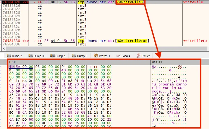Viewport: 209px width, 129px height.
Task: Select the DD byte in the hex dump
Action: (x=24, y=120)
